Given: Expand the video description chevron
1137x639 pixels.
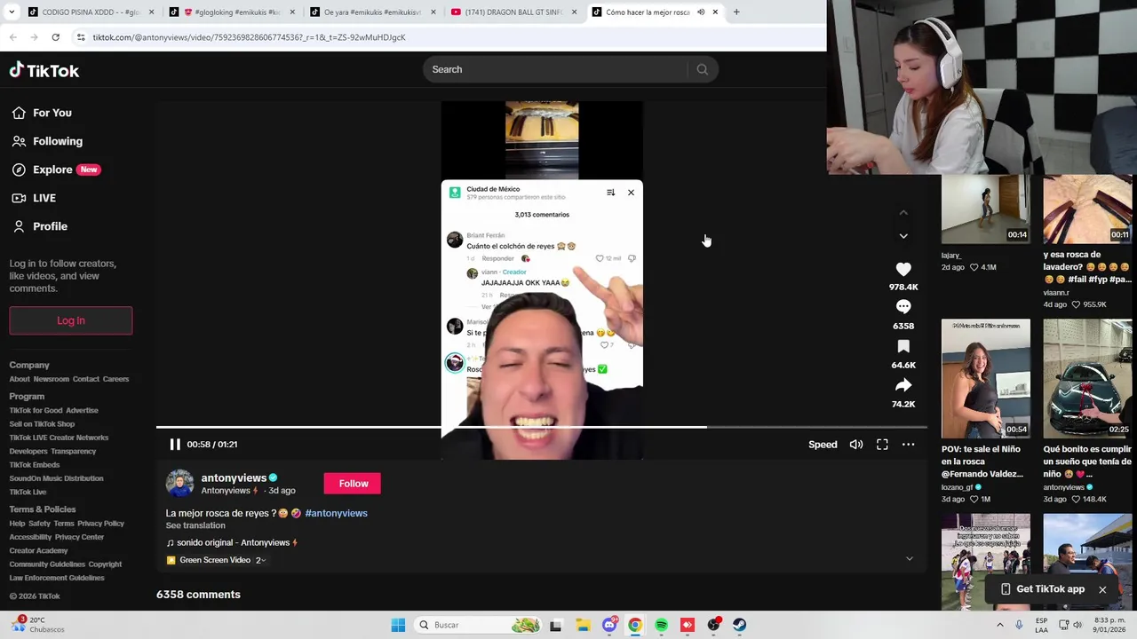Looking at the screenshot, I should (x=909, y=559).
